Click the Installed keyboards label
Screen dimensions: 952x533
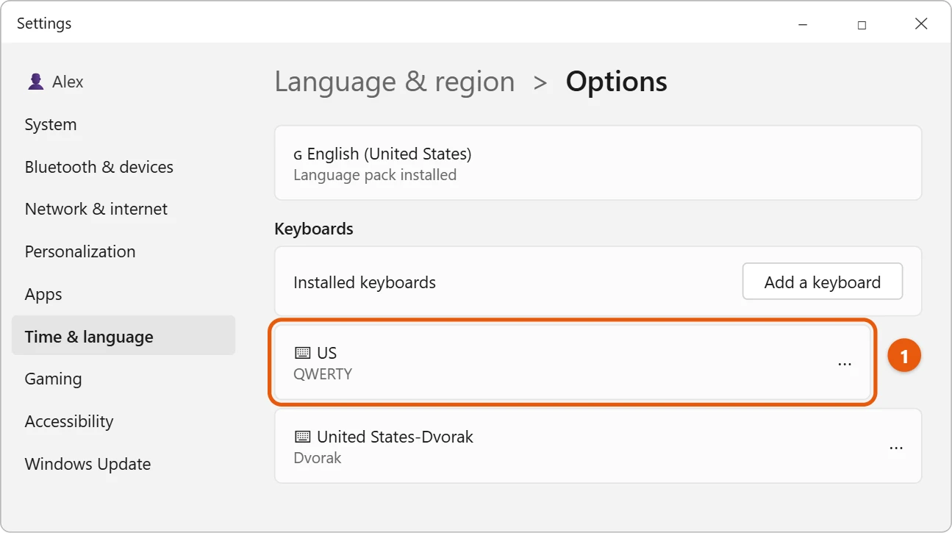(x=365, y=283)
